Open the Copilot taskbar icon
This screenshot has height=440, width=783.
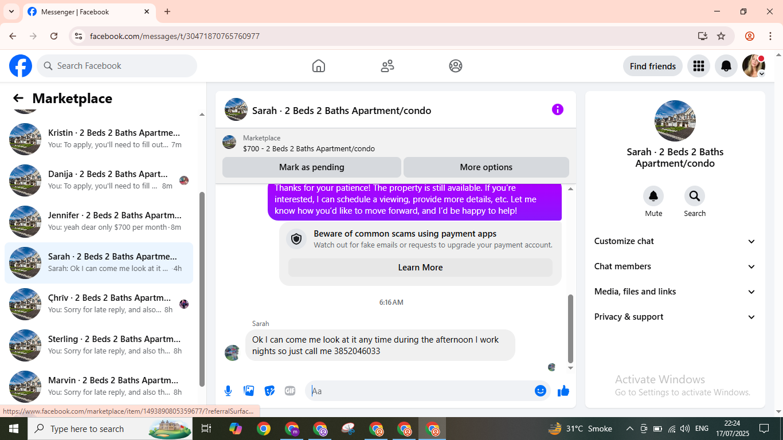(x=236, y=429)
